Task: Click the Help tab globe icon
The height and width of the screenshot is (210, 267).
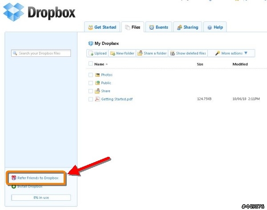Action: coord(210,27)
